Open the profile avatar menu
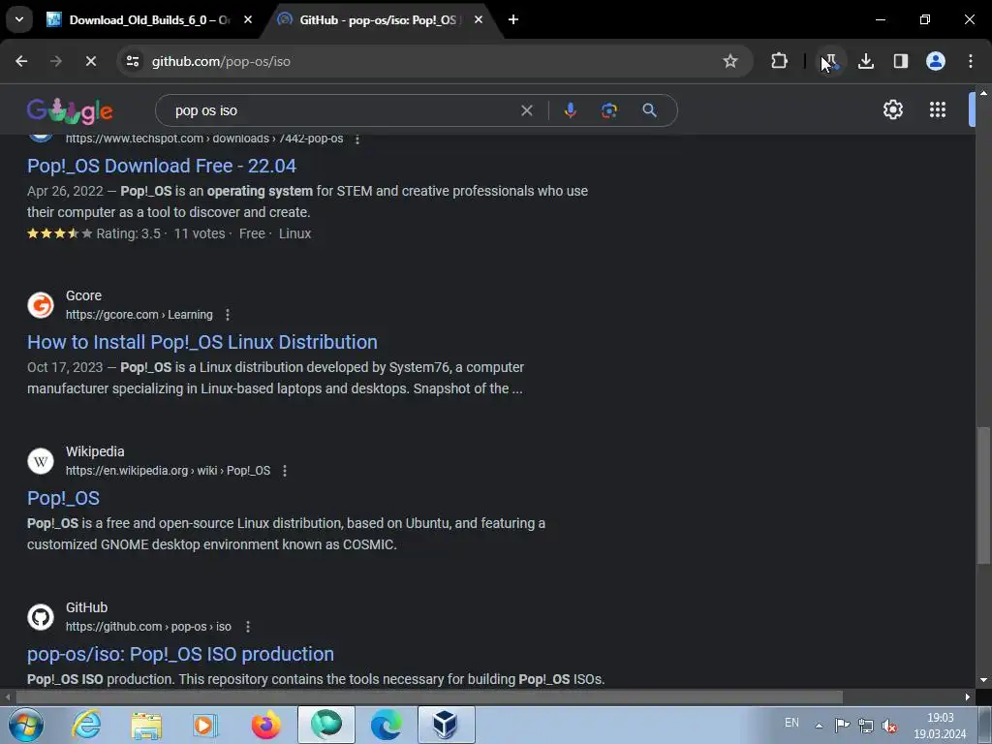The image size is (992, 744). pyautogui.click(x=935, y=61)
